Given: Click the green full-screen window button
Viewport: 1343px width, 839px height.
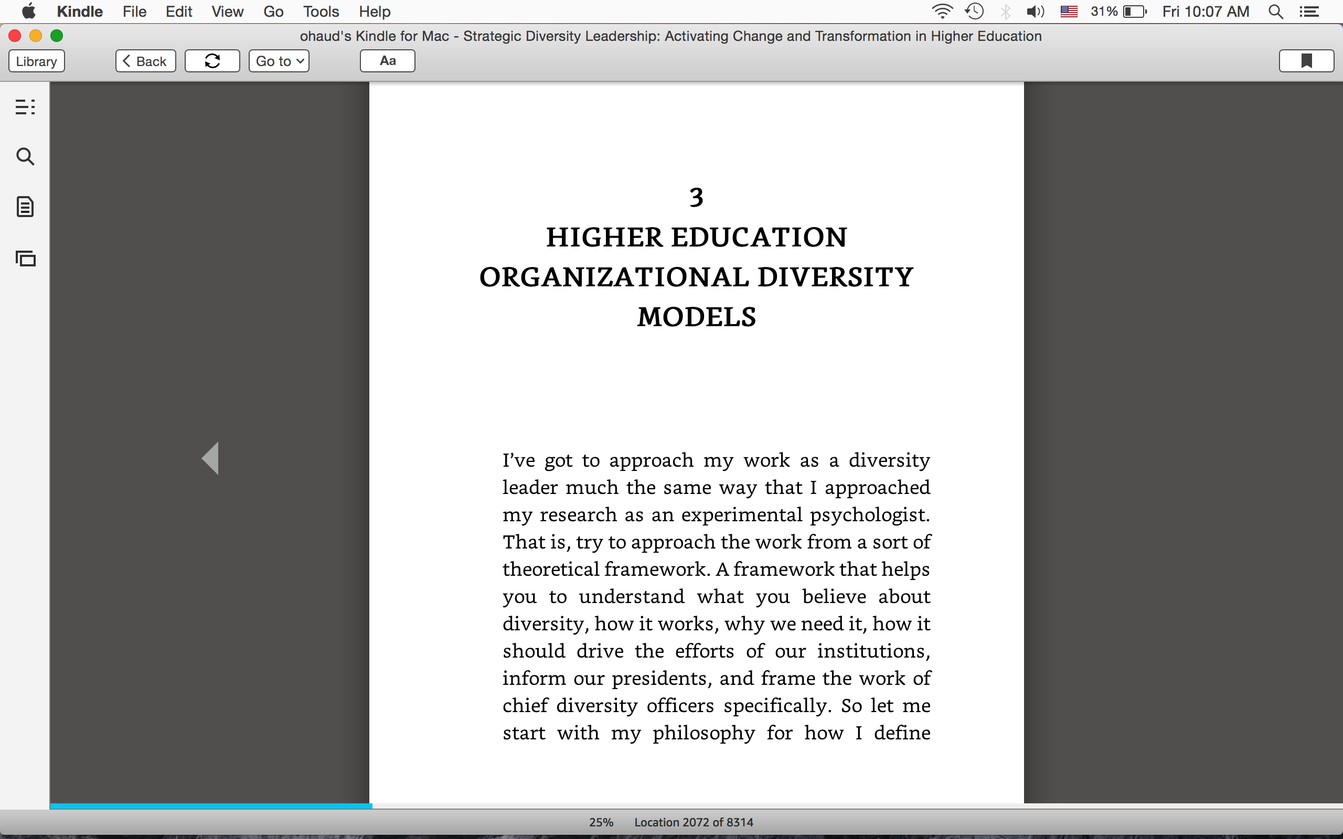Looking at the screenshot, I should coord(57,36).
